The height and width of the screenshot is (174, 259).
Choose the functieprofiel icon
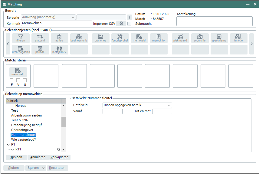tap(120, 38)
